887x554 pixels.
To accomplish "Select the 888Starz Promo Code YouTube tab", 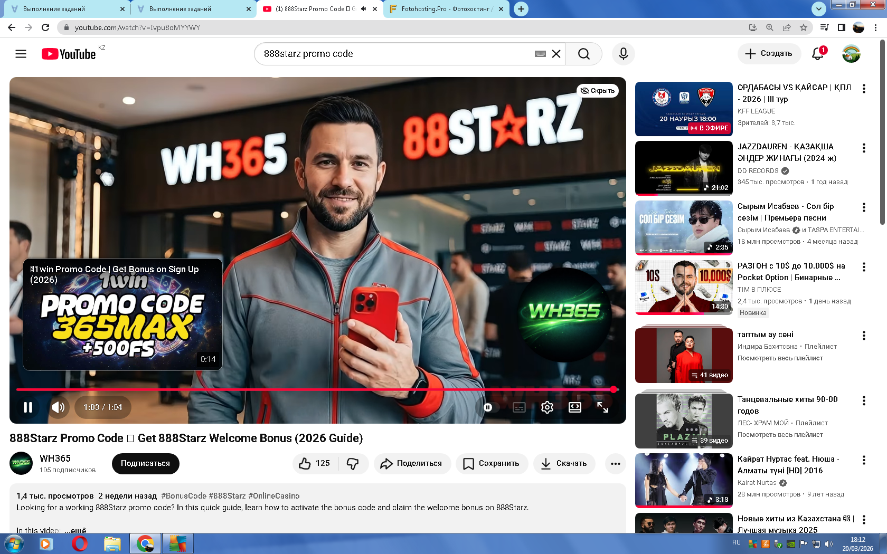I will point(315,9).
